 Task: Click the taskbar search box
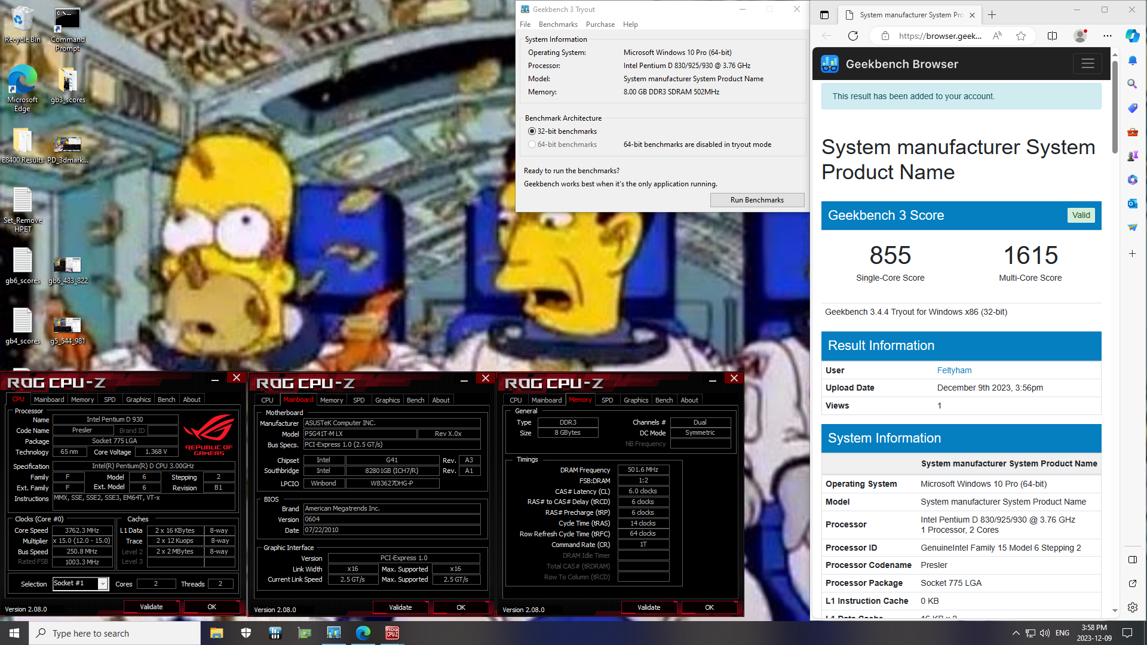115,633
